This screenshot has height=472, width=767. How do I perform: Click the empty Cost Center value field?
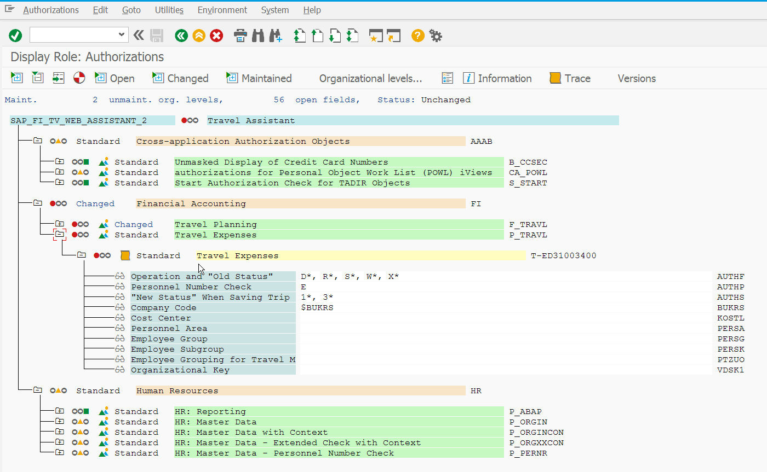[x=506, y=318]
